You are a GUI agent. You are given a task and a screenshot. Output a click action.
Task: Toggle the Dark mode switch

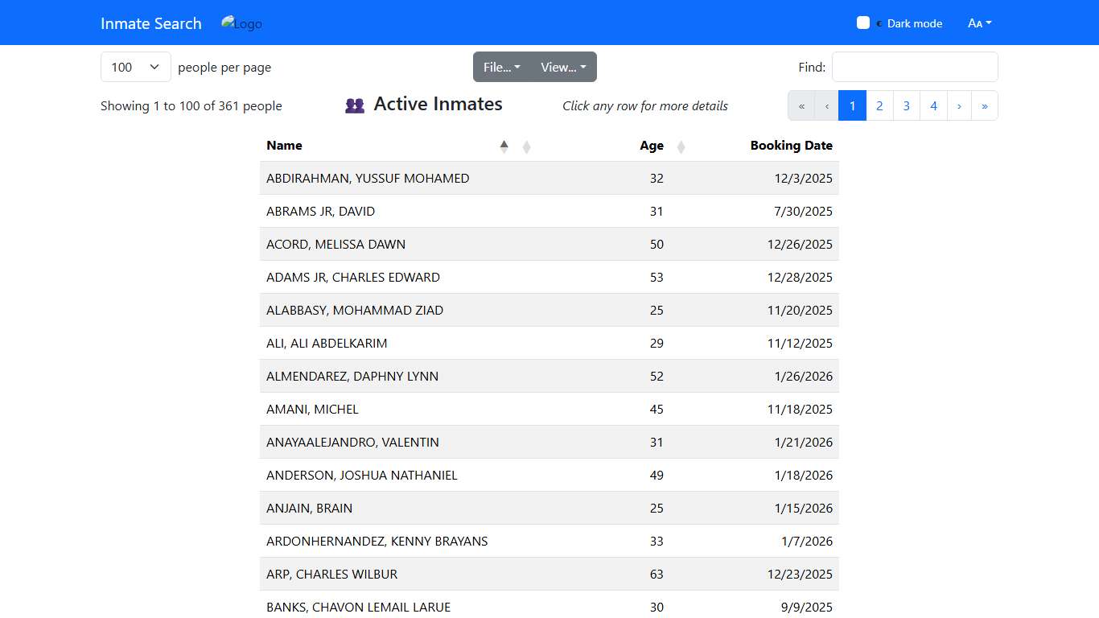(x=865, y=23)
